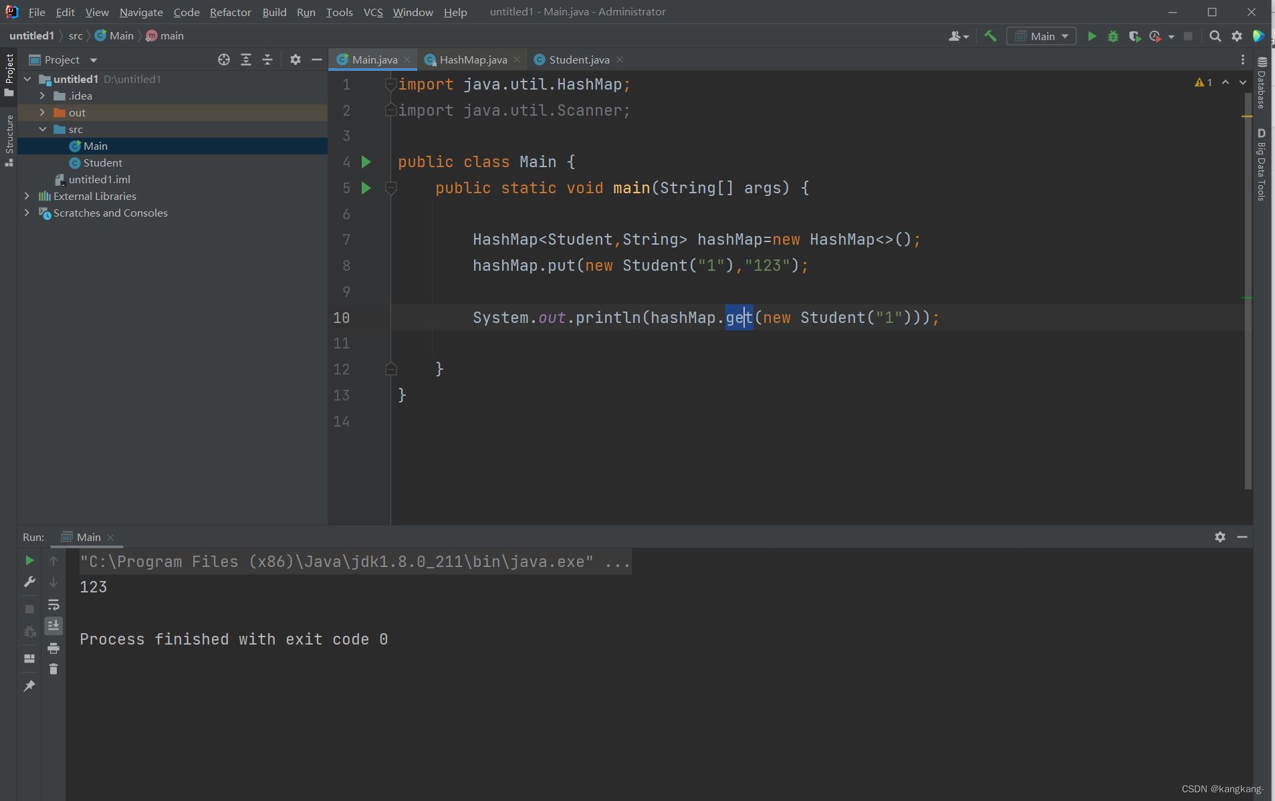The image size is (1275, 801).
Task: Rerun Main with the green arrow in Run panel
Action: (29, 561)
